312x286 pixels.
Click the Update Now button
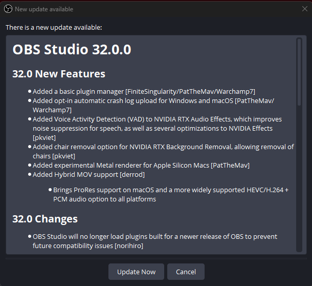click(x=136, y=272)
